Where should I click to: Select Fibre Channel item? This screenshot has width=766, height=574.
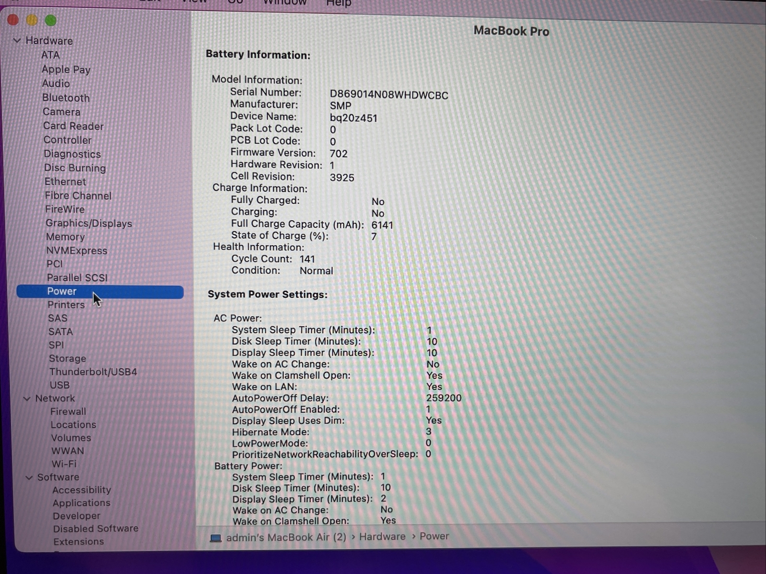click(78, 196)
